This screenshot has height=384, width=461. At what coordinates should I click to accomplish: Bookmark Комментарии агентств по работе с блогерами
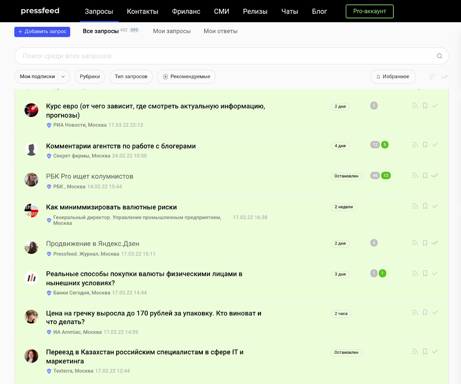pyautogui.click(x=425, y=145)
